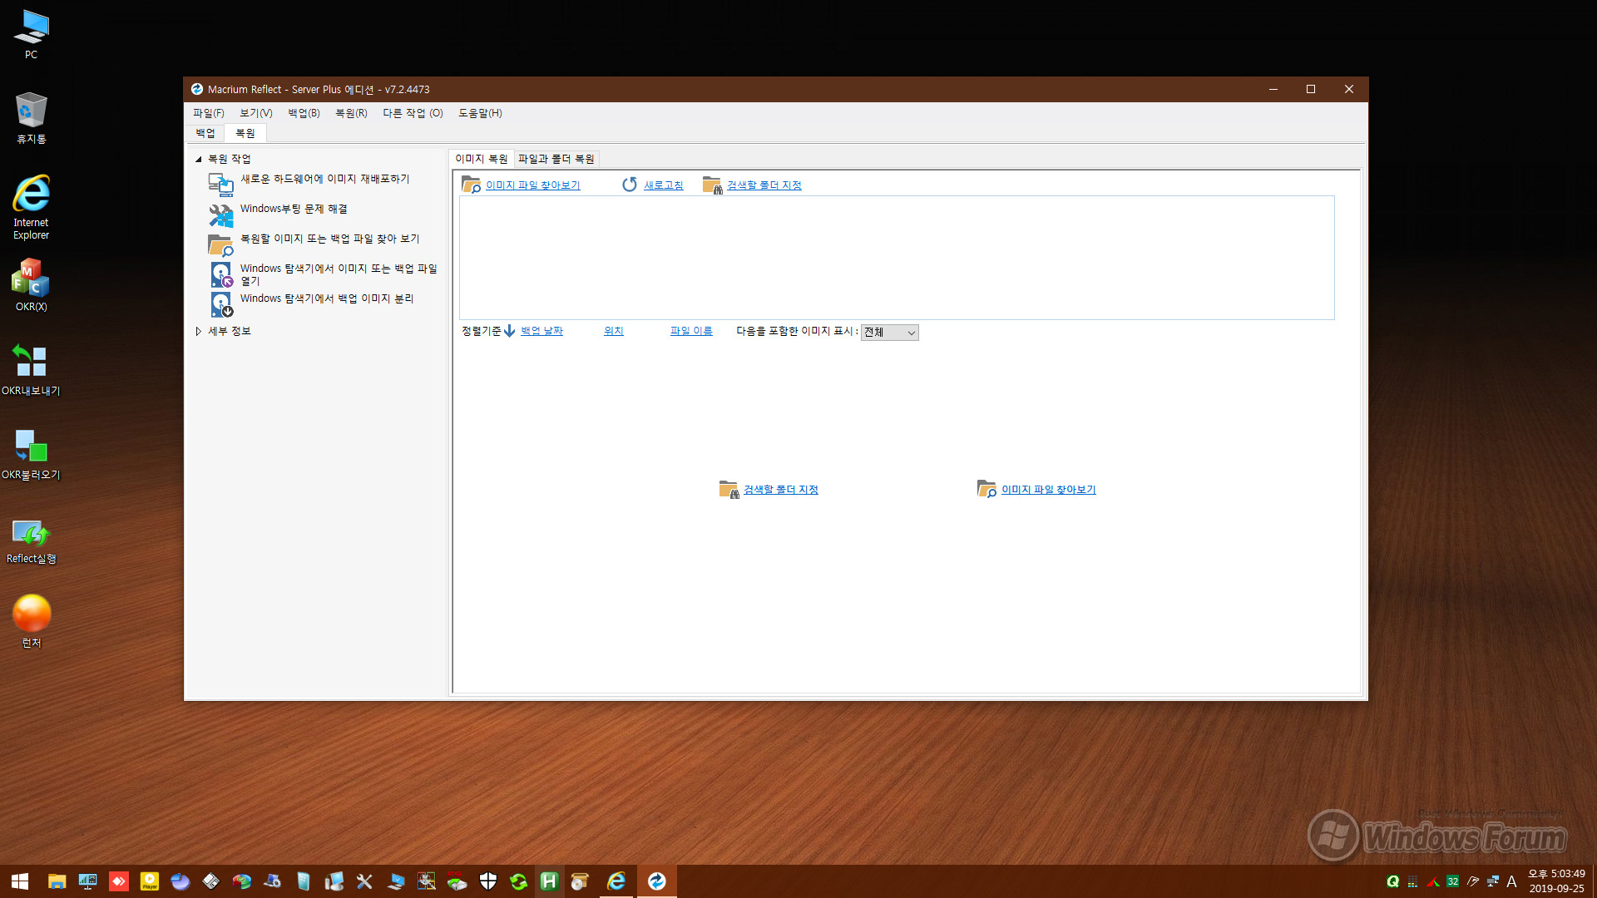This screenshot has height=898, width=1597.
Task: Sort by 위치 link
Action: pyautogui.click(x=613, y=331)
